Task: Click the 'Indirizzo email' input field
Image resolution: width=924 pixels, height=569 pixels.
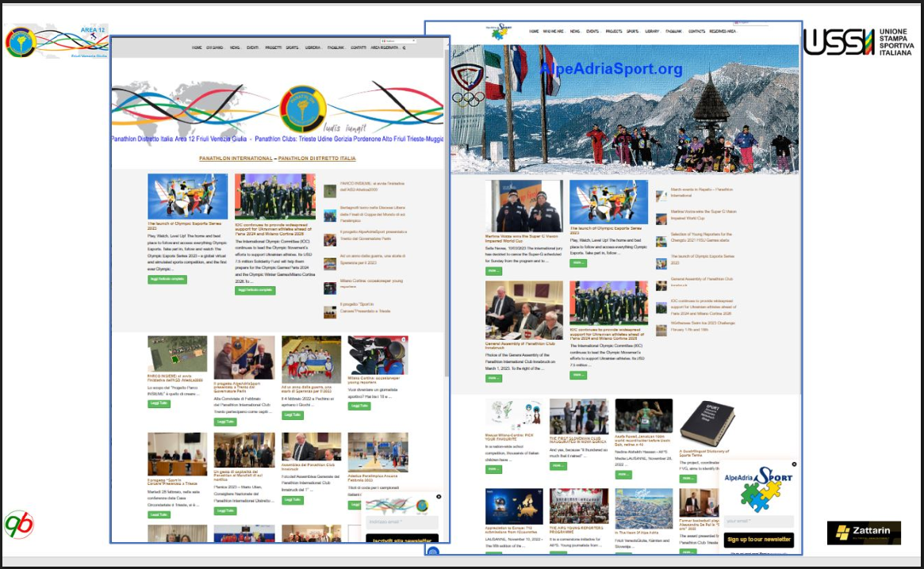Action: (402, 522)
